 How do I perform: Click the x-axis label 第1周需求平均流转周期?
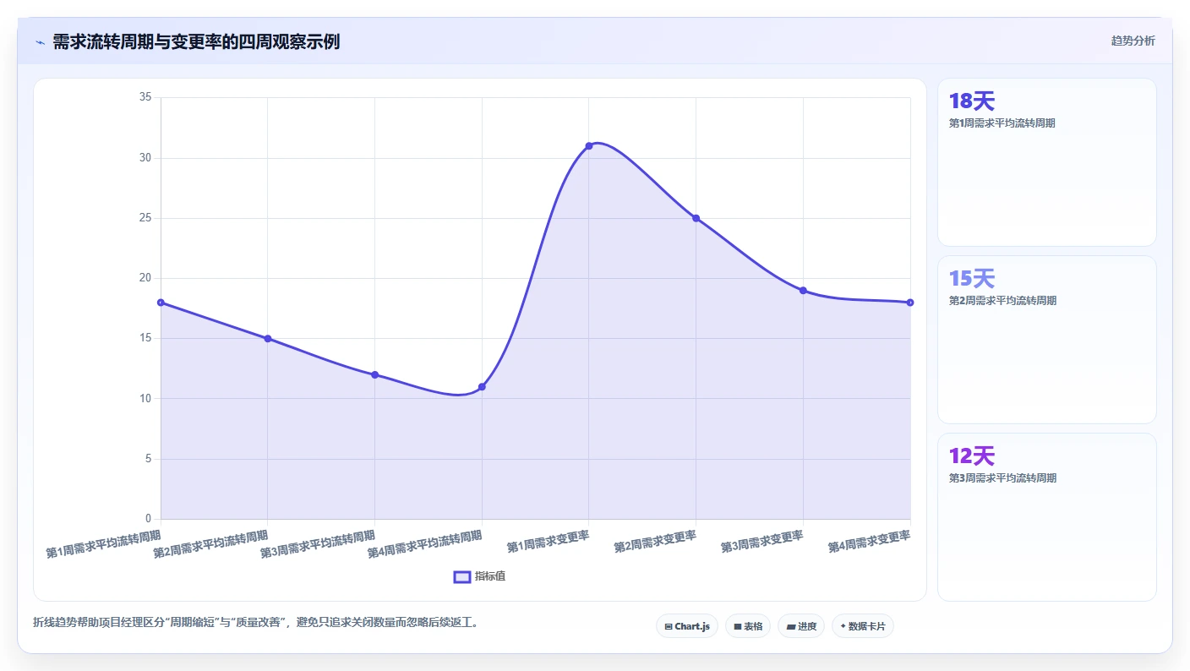(x=103, y=544)
